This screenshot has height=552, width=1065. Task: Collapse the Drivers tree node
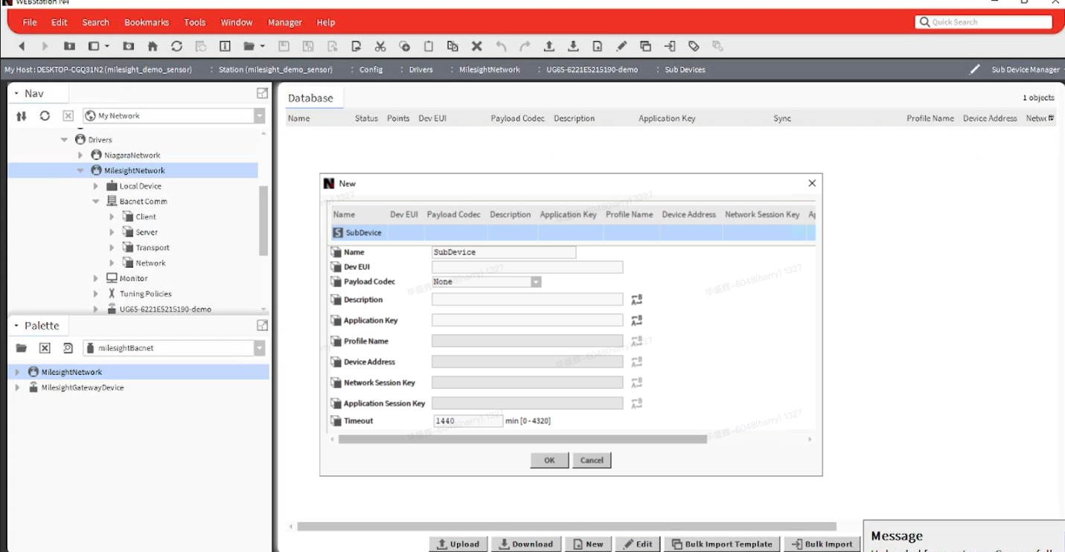64,140
